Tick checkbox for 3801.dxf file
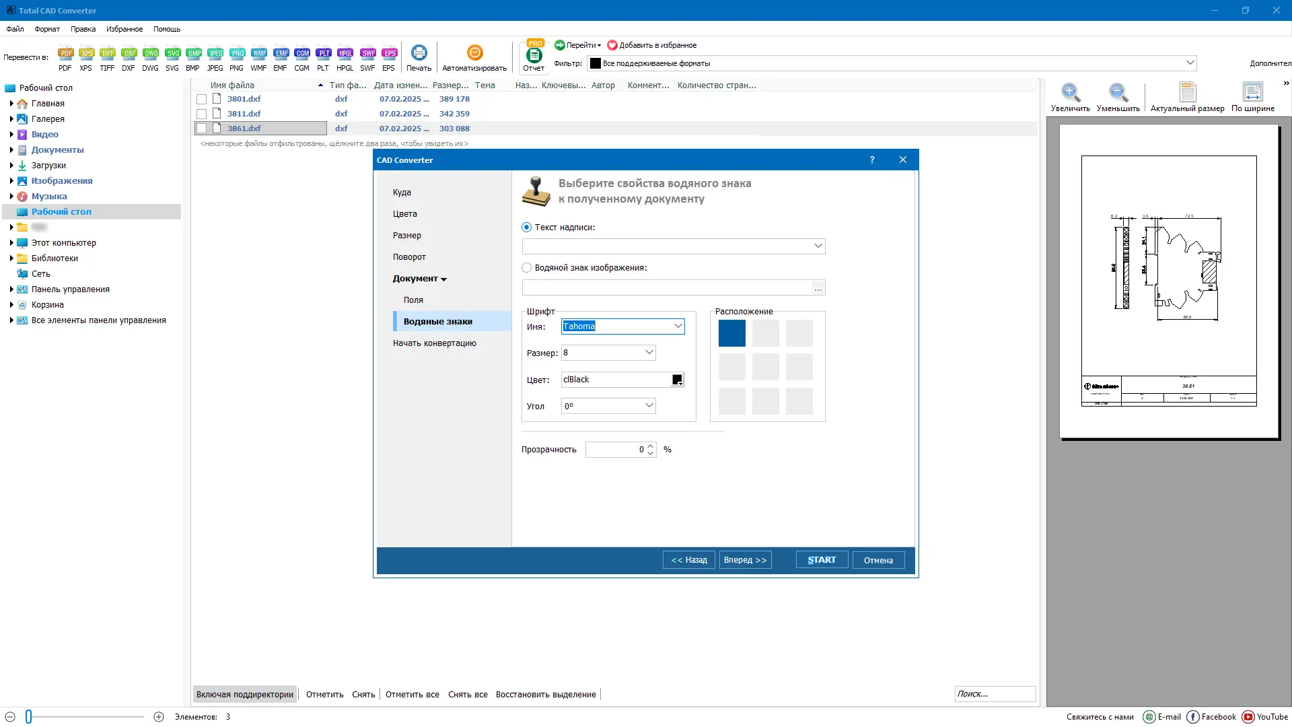1292x727 pixels. click(x=201, y=99)
